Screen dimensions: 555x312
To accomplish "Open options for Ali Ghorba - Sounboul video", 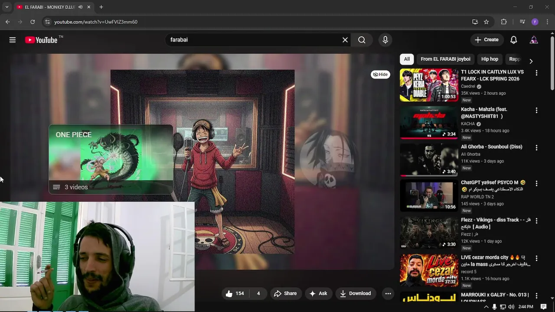I will point(536,148).
